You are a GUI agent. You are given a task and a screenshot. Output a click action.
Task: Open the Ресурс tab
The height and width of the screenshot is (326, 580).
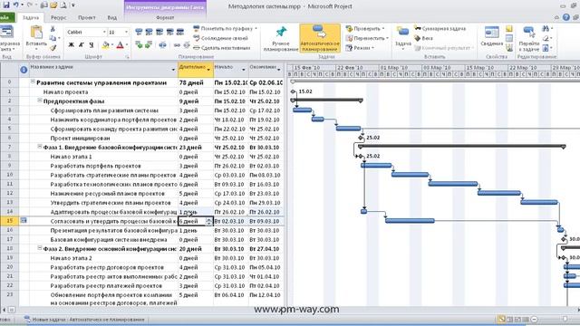click(x=58, y=17)
